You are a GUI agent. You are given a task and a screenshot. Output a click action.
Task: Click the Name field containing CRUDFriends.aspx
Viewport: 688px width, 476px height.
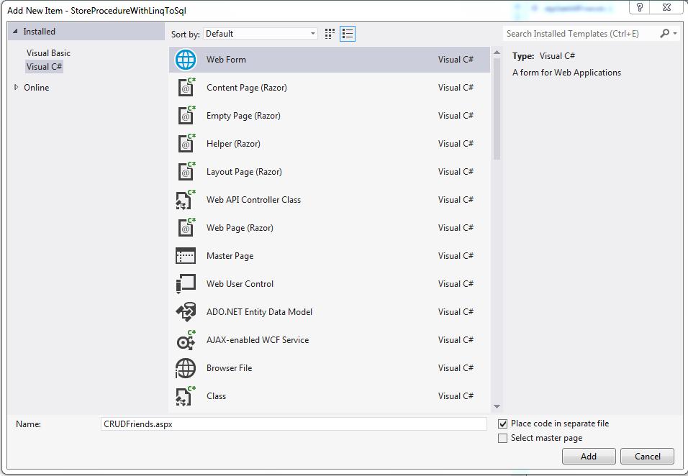pyautogui.click(x=294, y=424)
